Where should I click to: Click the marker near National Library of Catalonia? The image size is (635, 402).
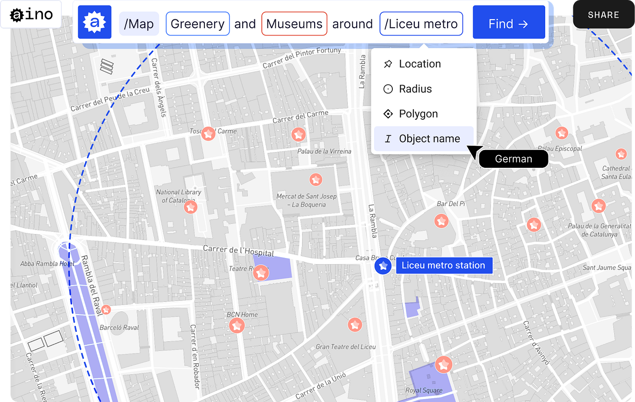pyautogui.click(x=190, y=207)
